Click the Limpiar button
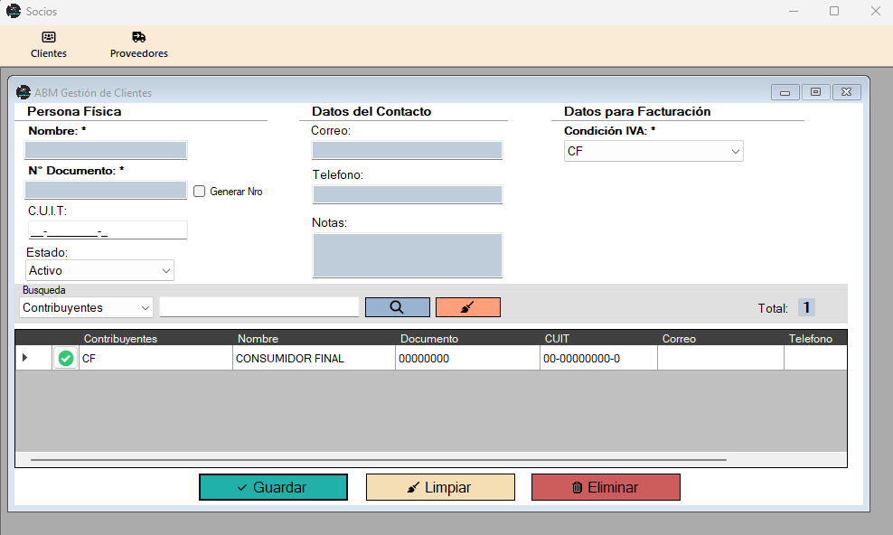 point(440,487)
